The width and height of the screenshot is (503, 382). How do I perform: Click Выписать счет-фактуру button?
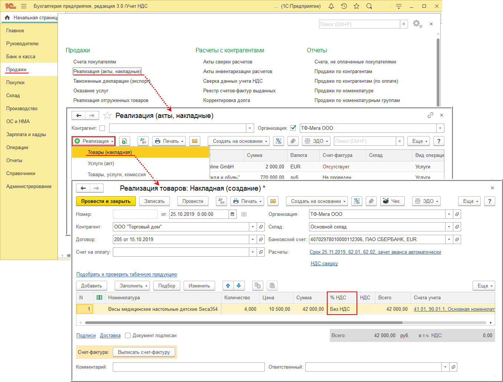click(x=144, y=352)
